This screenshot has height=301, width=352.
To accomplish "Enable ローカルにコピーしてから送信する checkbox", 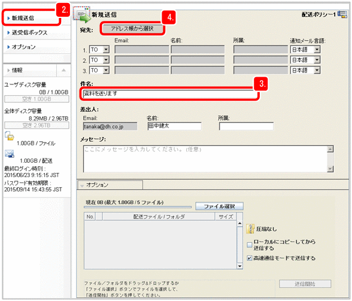I will [250, 245].
